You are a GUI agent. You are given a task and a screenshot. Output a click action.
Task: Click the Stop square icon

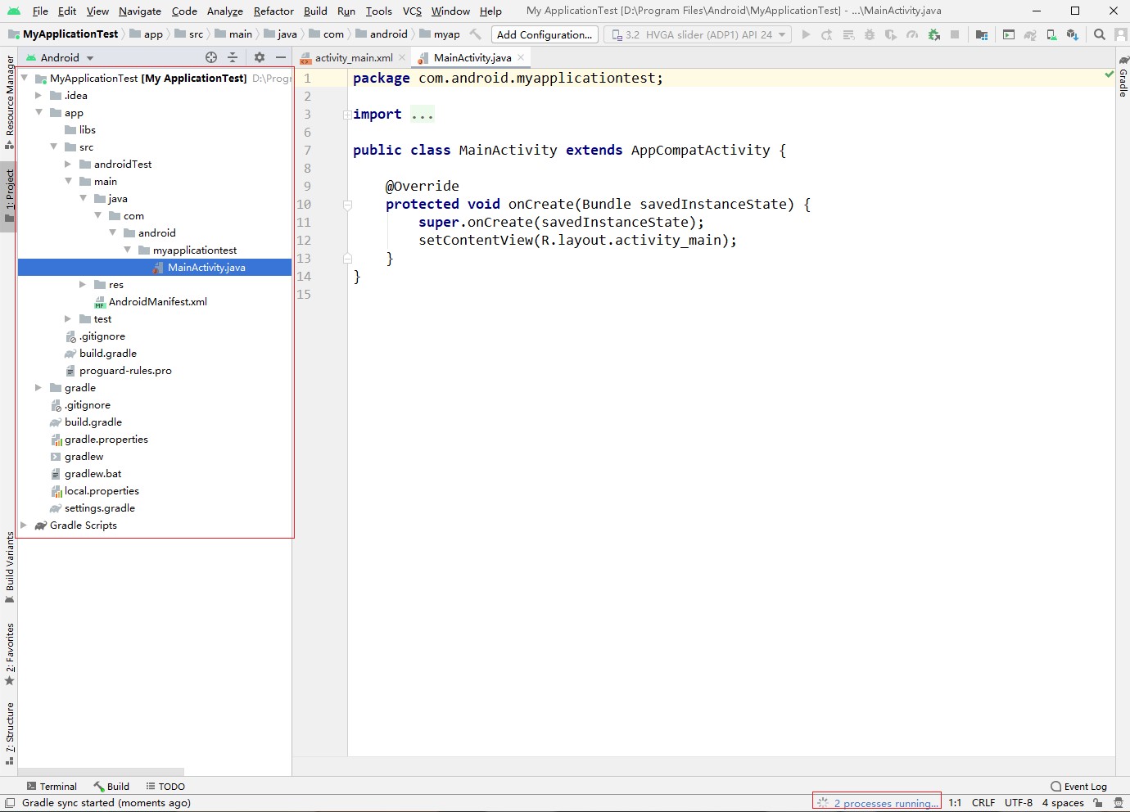point(955,34)
